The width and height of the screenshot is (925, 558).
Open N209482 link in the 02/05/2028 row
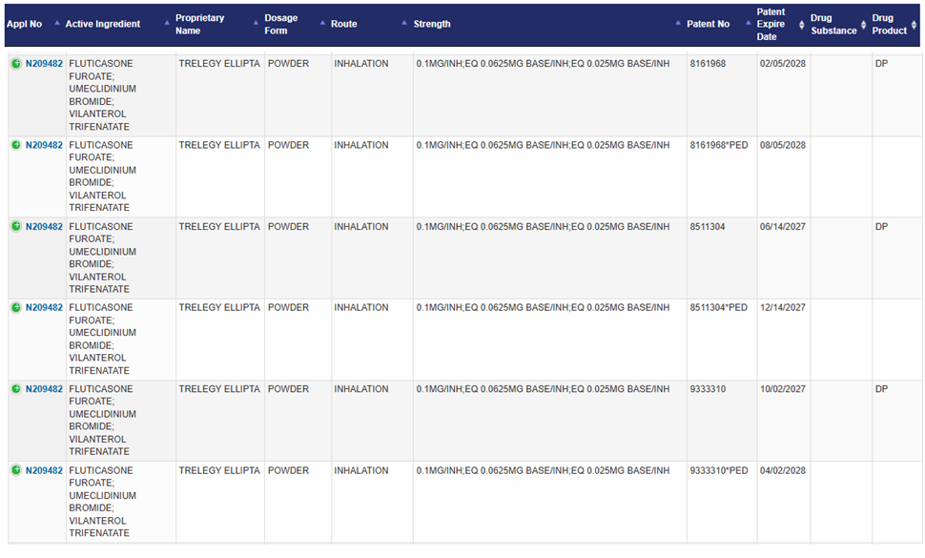click(x=44, y=64)
